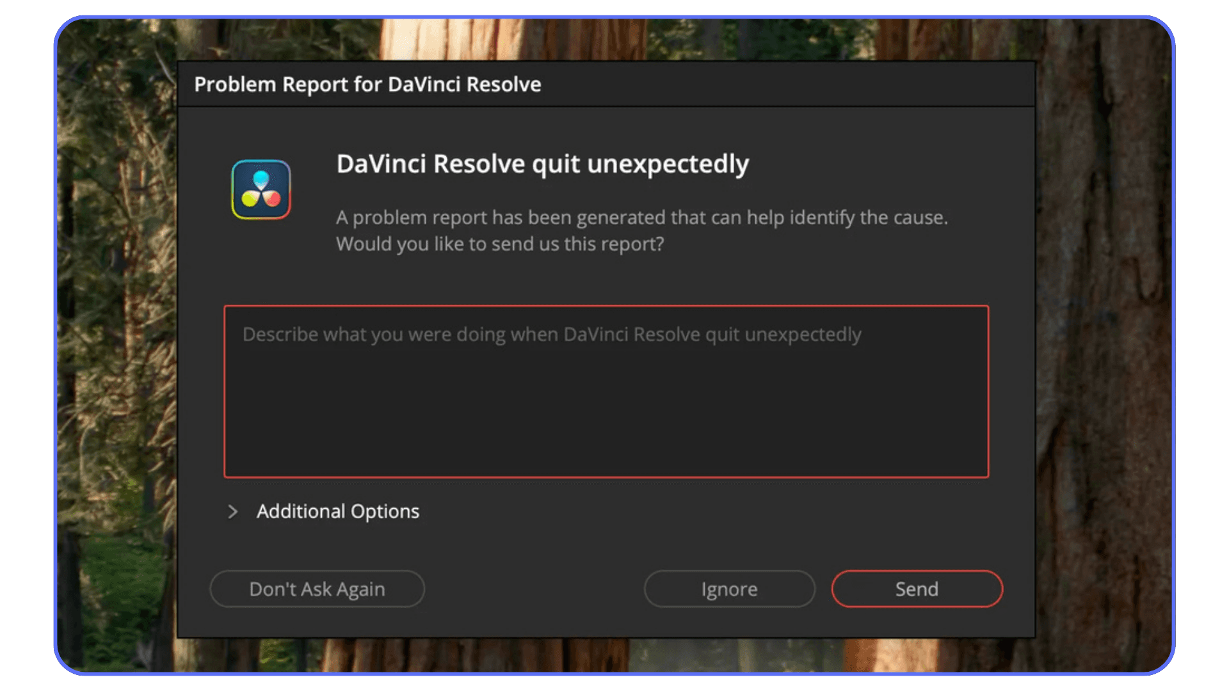Viewport: 1229px width, 691px height.
Task: Select the title 'DaVinci Resolve quit unexpectedly'
Action: click(x=543, y=164)
